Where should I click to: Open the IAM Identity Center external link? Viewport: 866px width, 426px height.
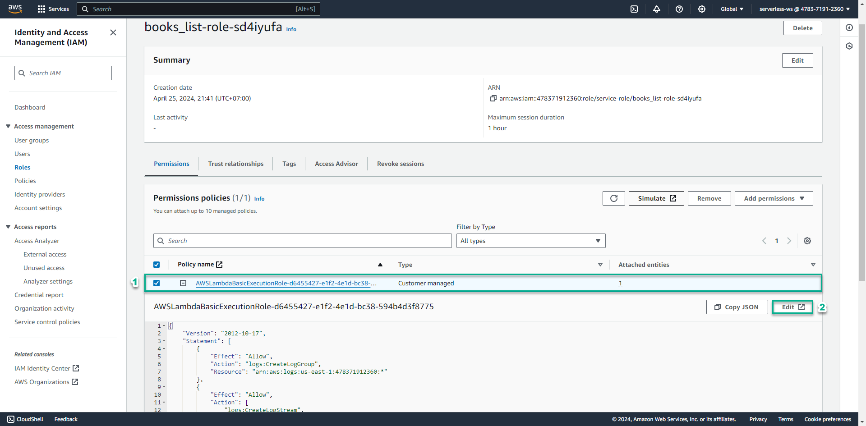pos(47,368)
